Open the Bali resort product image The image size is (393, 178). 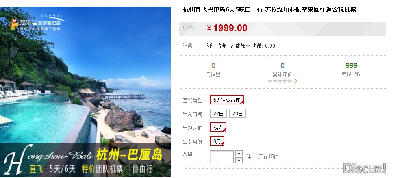tap(85, 92)
